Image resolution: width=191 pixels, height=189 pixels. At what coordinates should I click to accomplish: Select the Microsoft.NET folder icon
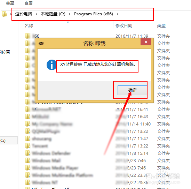tap(27, 109)
